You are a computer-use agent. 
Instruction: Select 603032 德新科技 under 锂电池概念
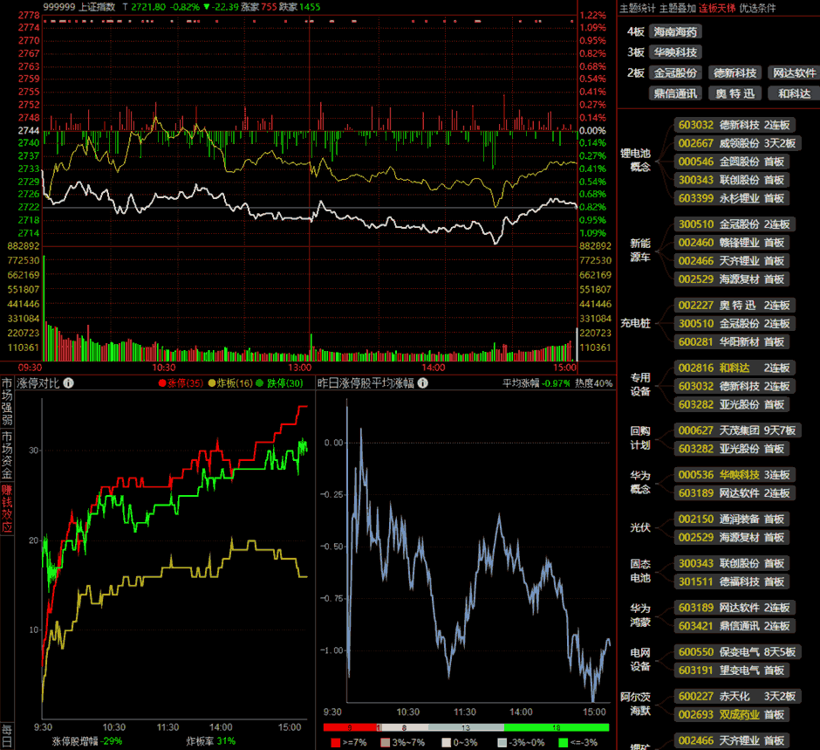735,125
